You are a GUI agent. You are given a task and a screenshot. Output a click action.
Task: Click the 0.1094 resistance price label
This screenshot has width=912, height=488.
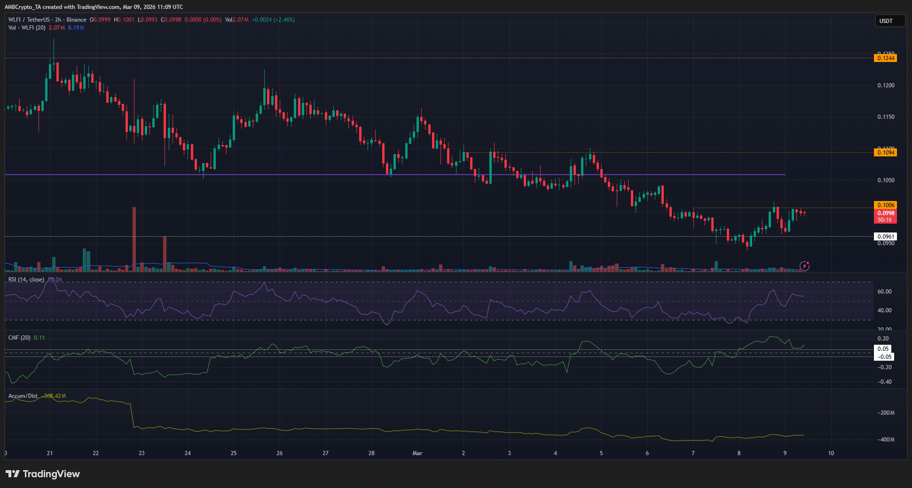pyautogui.click(x=886, y=152)
